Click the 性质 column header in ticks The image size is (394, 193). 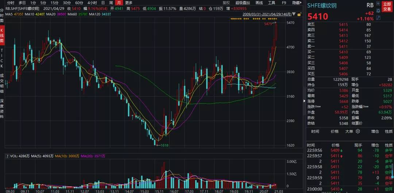389,145
